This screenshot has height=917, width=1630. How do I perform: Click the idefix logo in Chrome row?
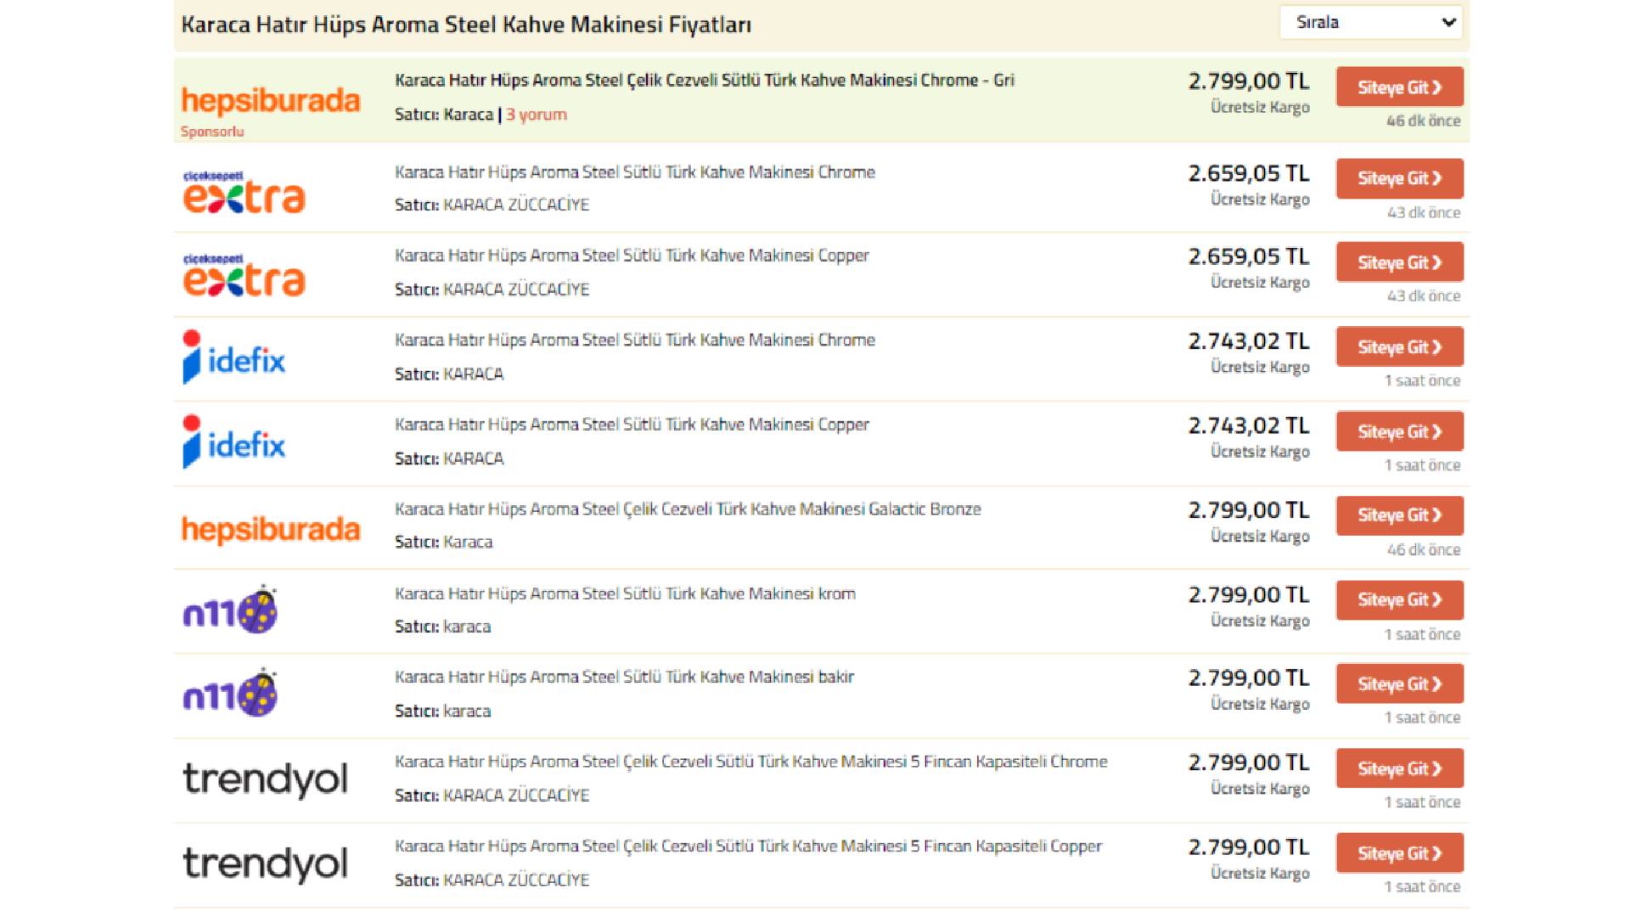coord(234,357)
